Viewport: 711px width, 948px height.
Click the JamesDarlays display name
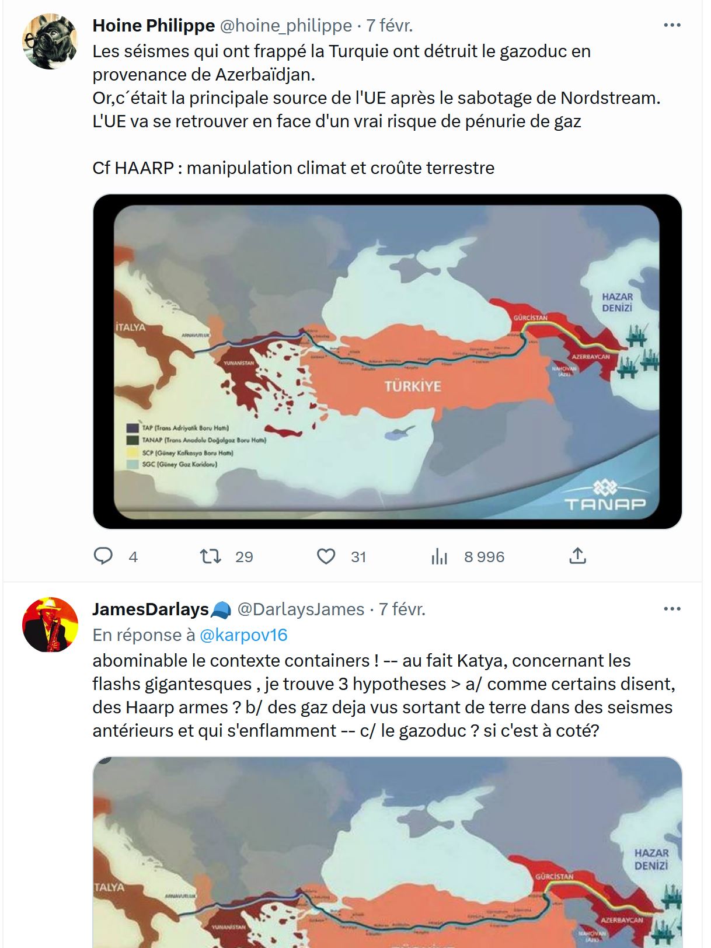(x=151, y=609)
